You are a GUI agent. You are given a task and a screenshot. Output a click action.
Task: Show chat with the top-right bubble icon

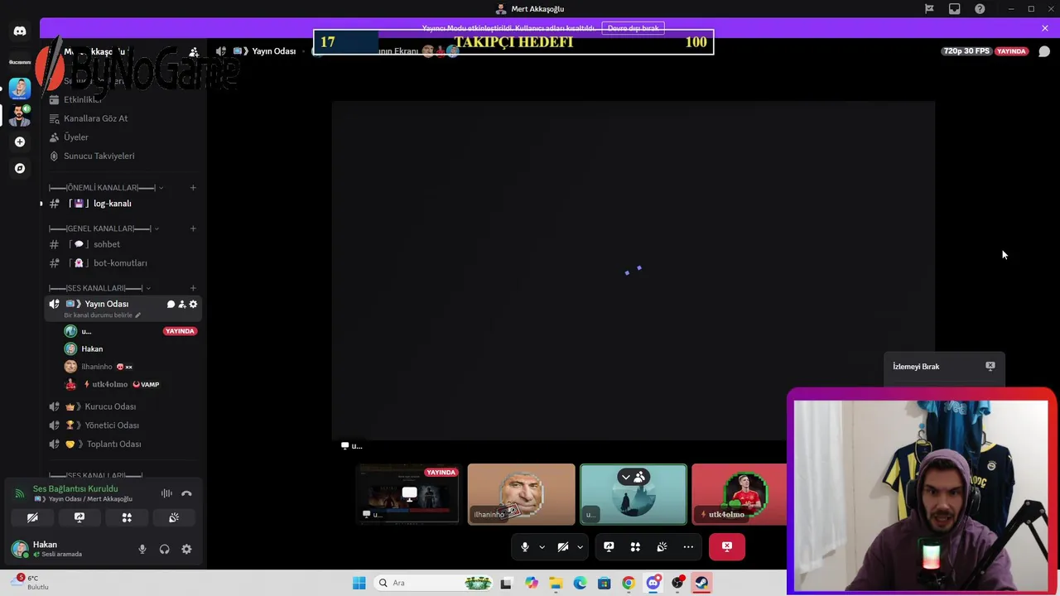(x=1044, y=51)
